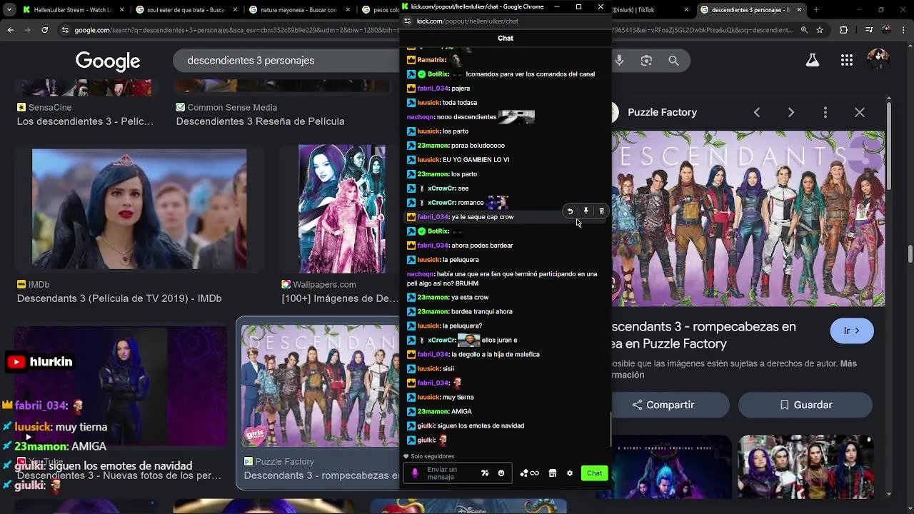Reply to fabrii_034's 'ya le saque cap crow' message
Image resolution: width=914 pixels, height=514 pixels.
click(570, 211)
